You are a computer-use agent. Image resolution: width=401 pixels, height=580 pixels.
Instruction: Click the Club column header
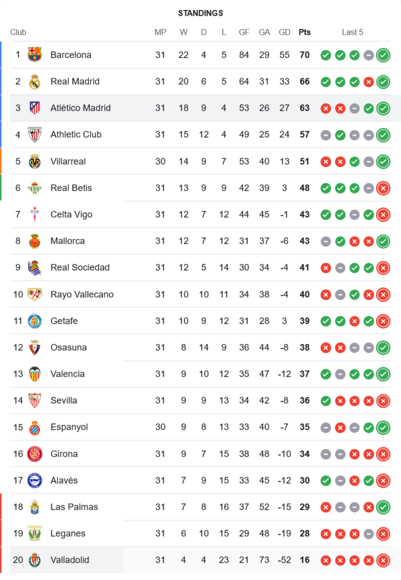(x=18, y=32)
